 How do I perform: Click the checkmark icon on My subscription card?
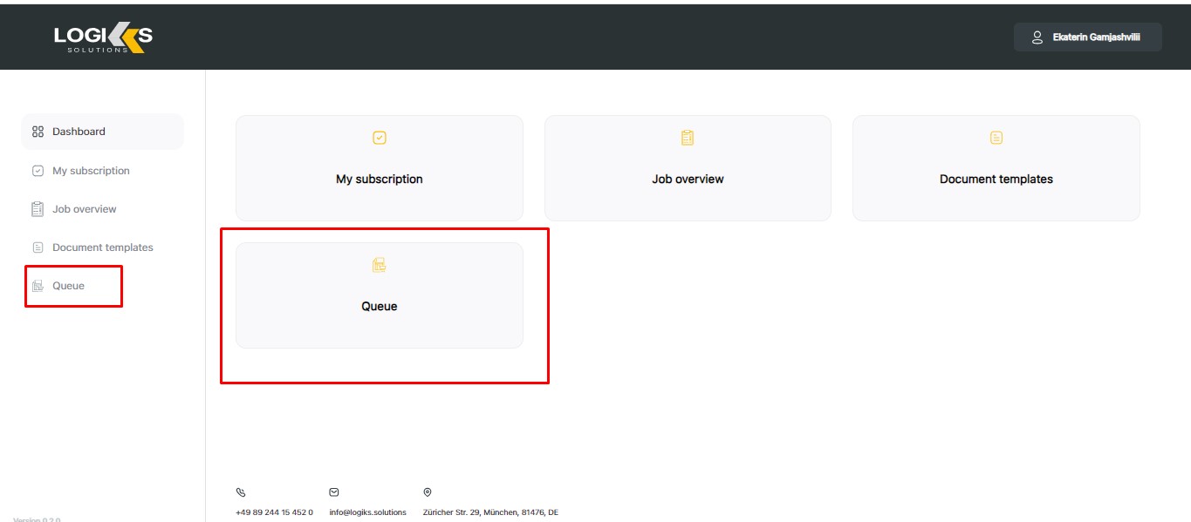coord(380,138)
